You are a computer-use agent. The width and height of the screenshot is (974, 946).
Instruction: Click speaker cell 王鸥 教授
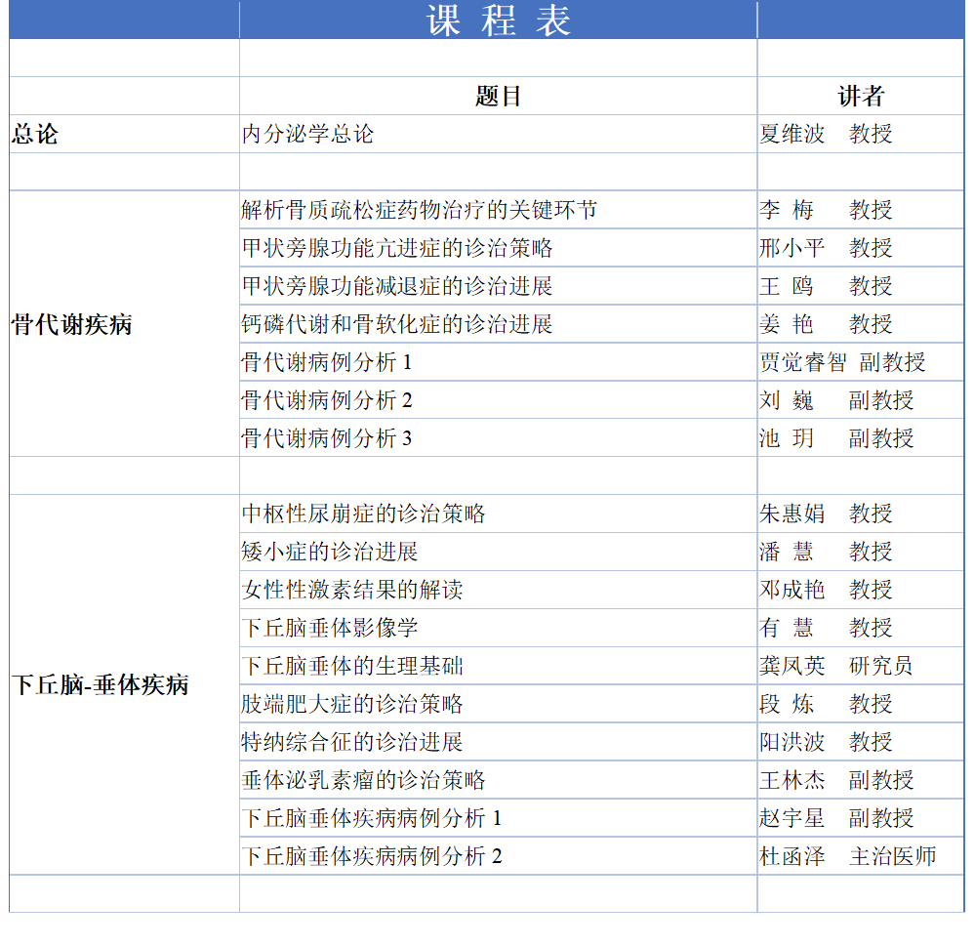coord(861,286)
